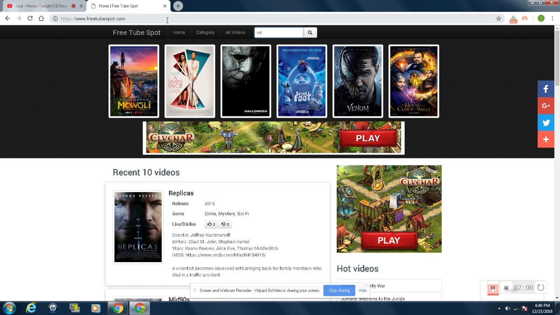Open the Halloween movie poster
This screenshot has width=560, height=315.
pos(246,81)
